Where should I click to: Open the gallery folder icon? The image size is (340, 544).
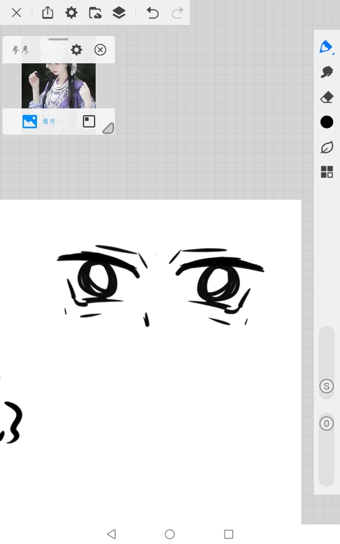(95, 13)
